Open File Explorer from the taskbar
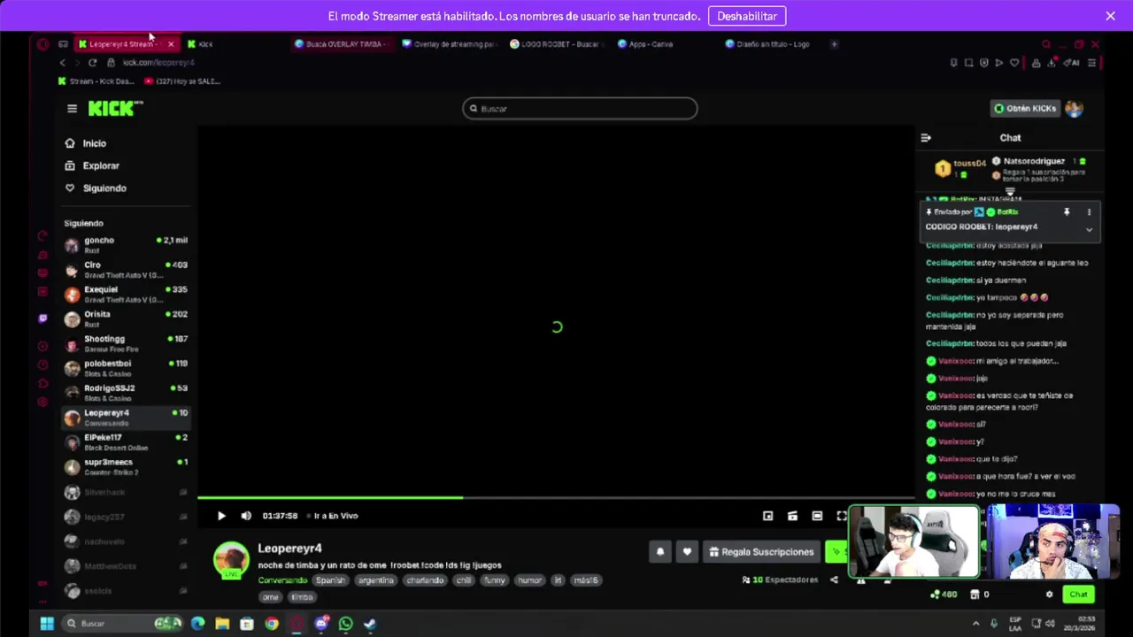1133x637 pixels. pyautogui.click(x=222, y=624)
